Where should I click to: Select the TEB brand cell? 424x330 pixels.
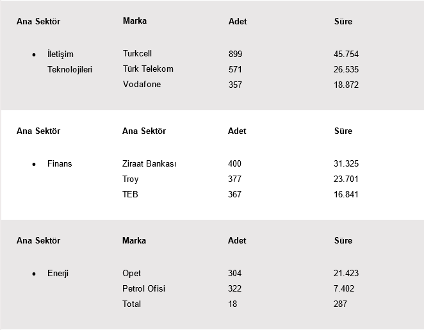tap(130, 195)
